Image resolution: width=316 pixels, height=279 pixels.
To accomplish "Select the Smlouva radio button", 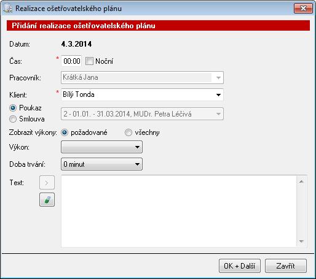I will click(x=13, y=119).
